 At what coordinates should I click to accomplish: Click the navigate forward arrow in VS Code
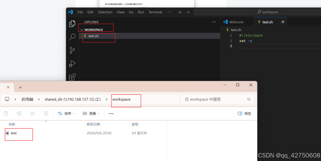coord(188,12)
